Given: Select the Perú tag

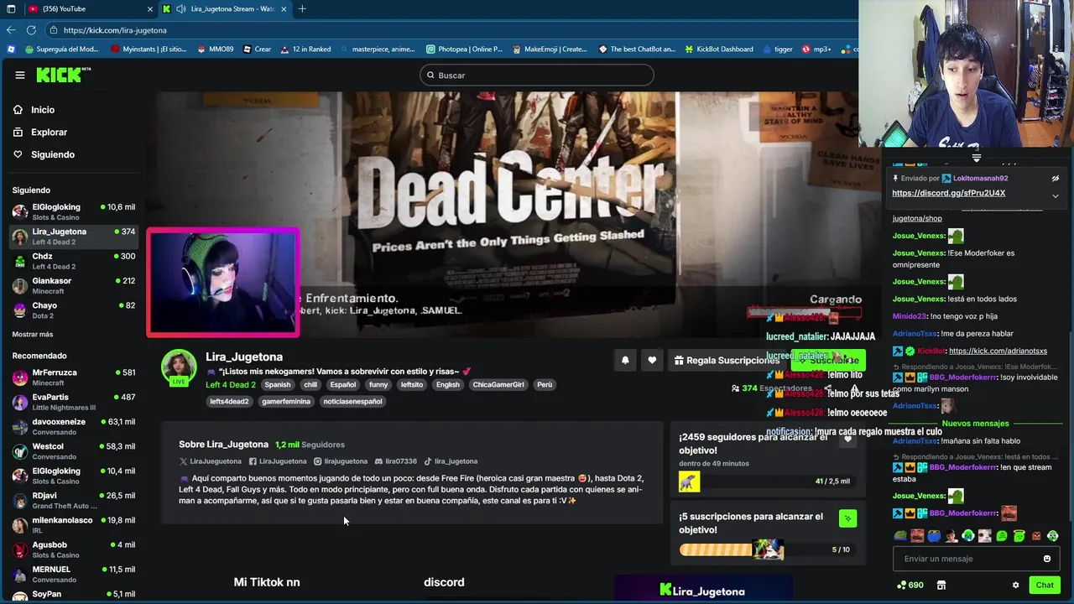Looking at the screenshot, I should point(545,385).
